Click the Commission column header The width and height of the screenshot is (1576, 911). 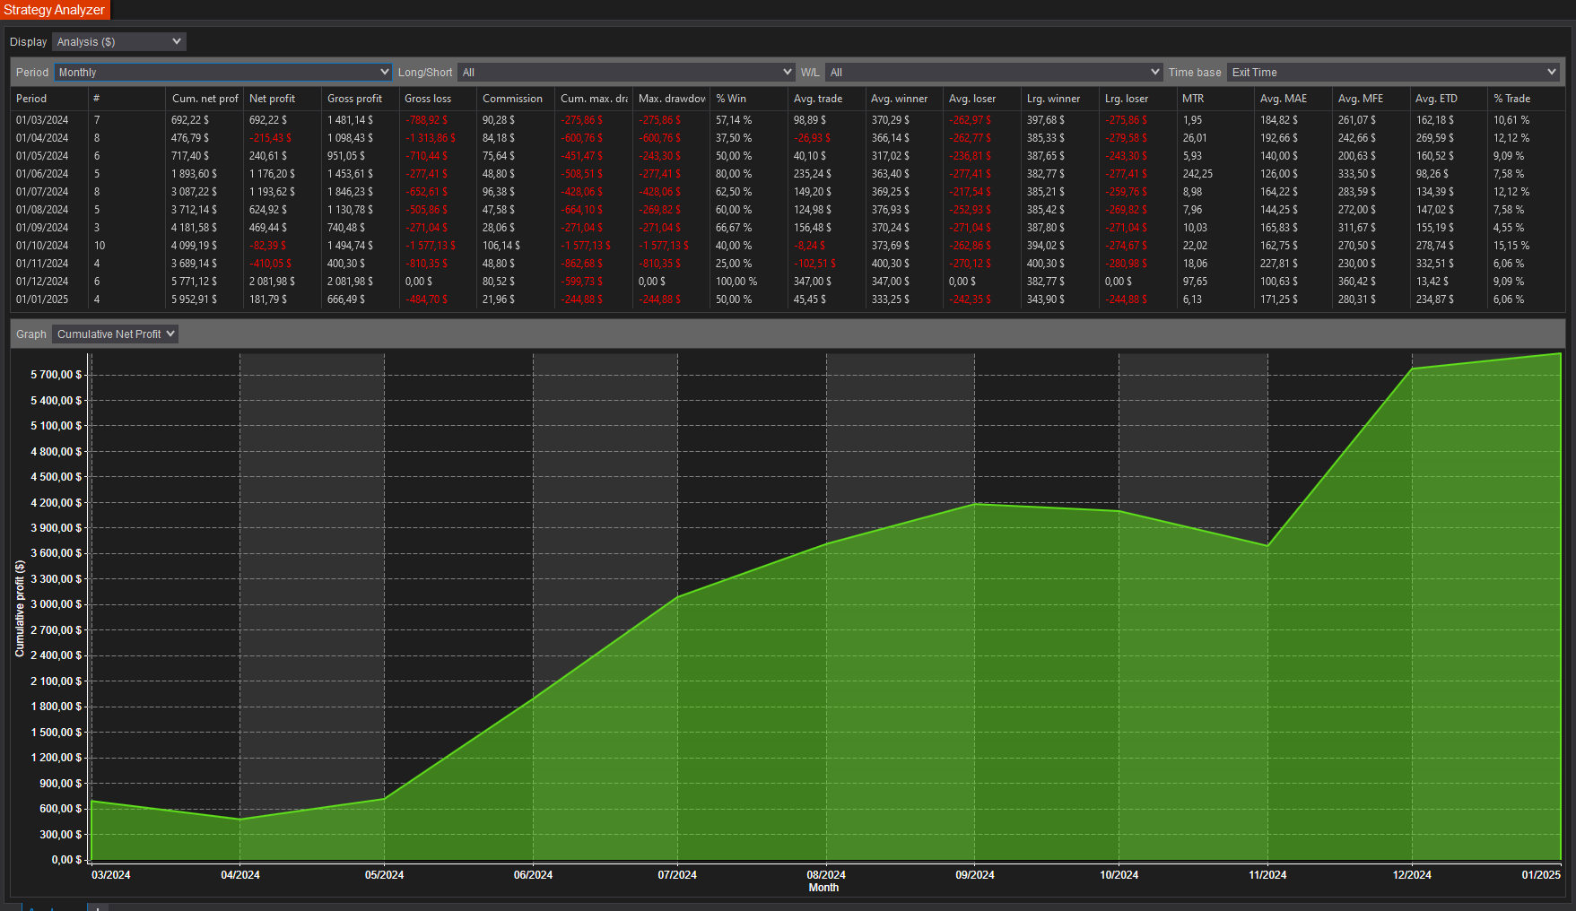click(516, 99)
